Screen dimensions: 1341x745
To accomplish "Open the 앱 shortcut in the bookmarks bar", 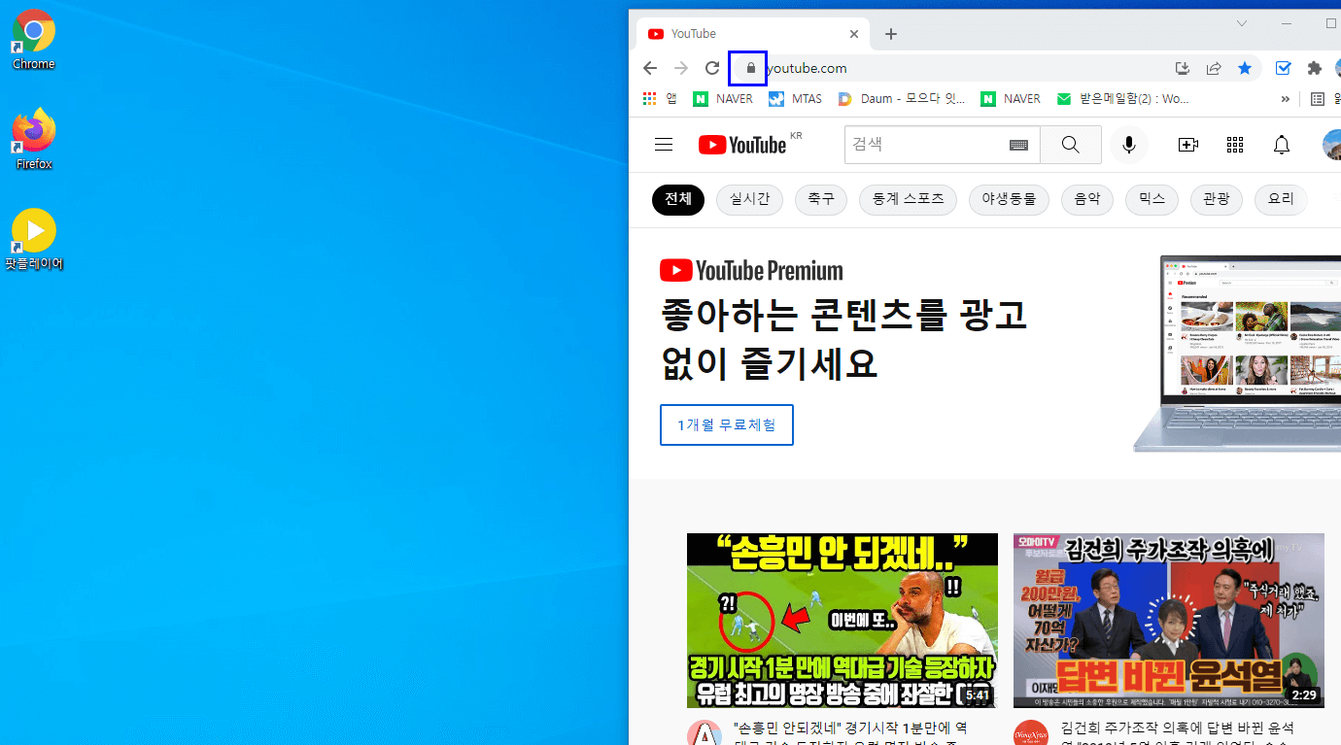I will 660,98.
